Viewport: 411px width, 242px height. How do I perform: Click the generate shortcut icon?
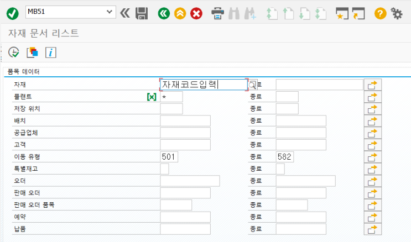pyautogui.click(x=358, y=13)
